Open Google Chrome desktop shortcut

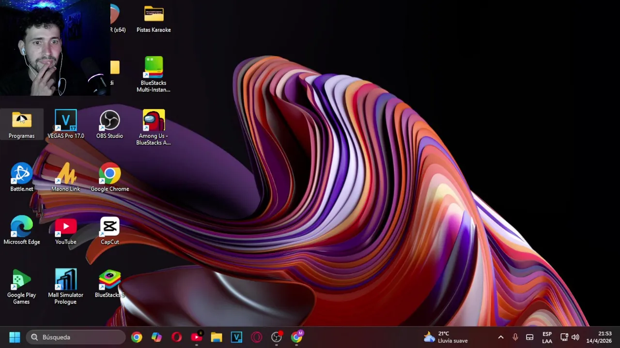tap(110, 178)
